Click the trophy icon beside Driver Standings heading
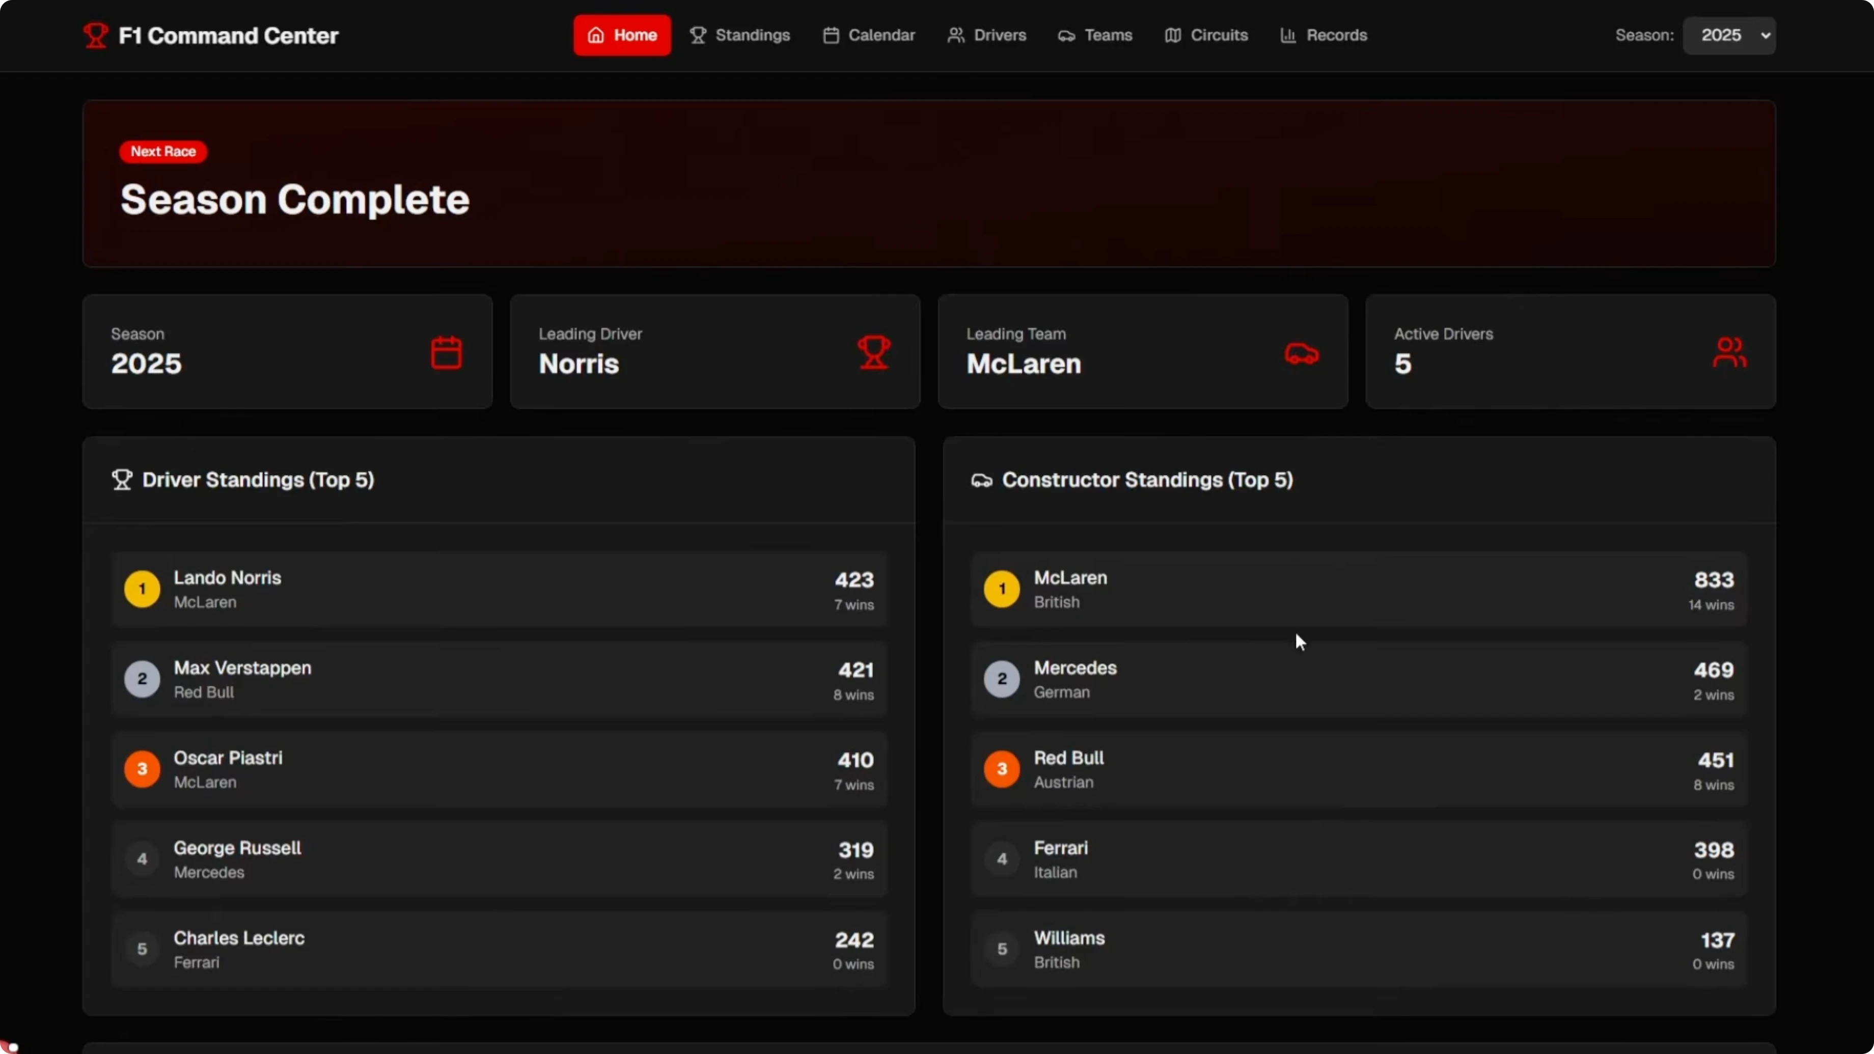Image resolution: width=1874 pixels, height=1054 pixels. [x=122, y=480]
